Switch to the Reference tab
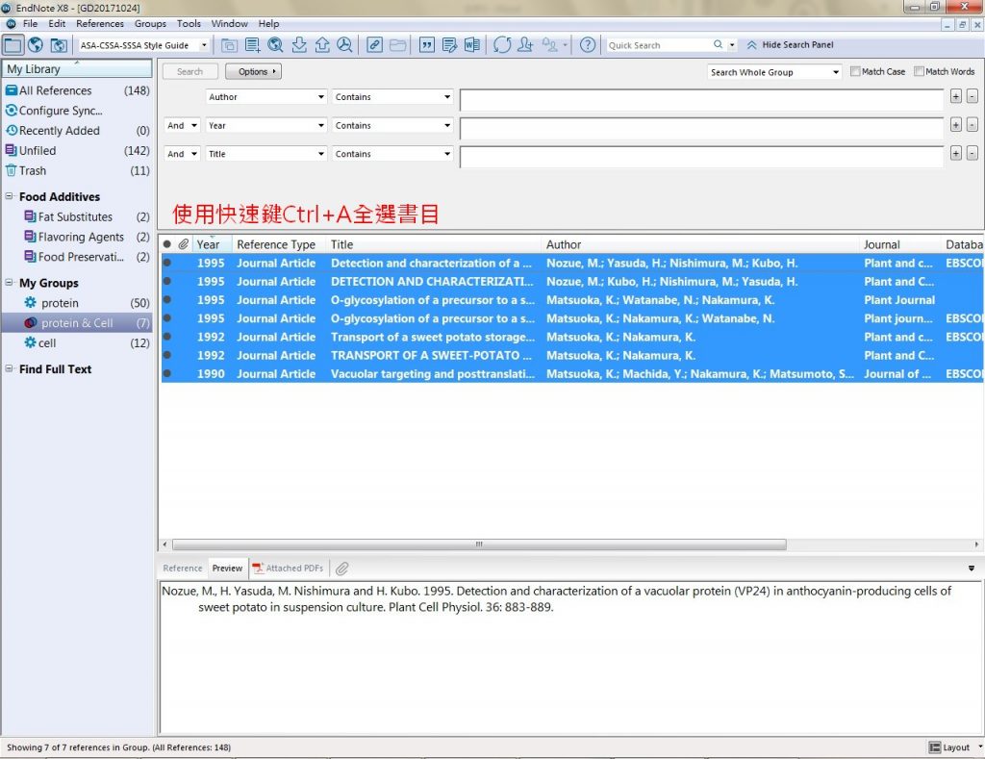This screenshot has width=985, height=759. tap(182, 568)
